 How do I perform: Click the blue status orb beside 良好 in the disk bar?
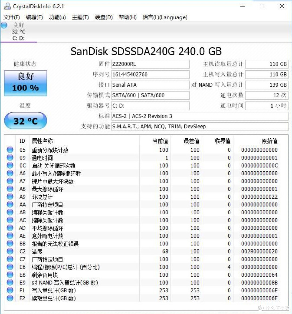click(4, 25)
